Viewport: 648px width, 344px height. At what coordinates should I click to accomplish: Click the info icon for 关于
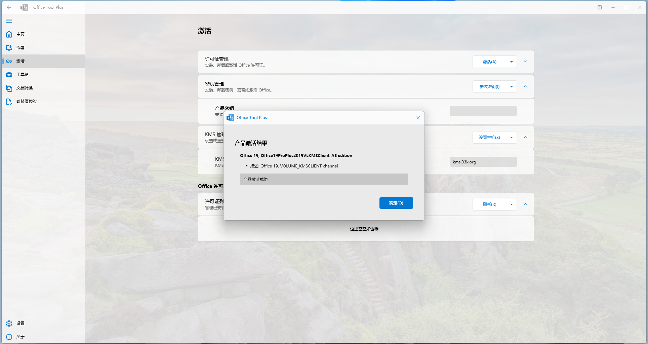(x=9, y=337)
